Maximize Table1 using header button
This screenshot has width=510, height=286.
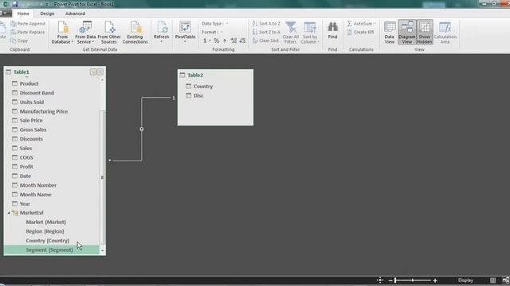click(100, 72)
